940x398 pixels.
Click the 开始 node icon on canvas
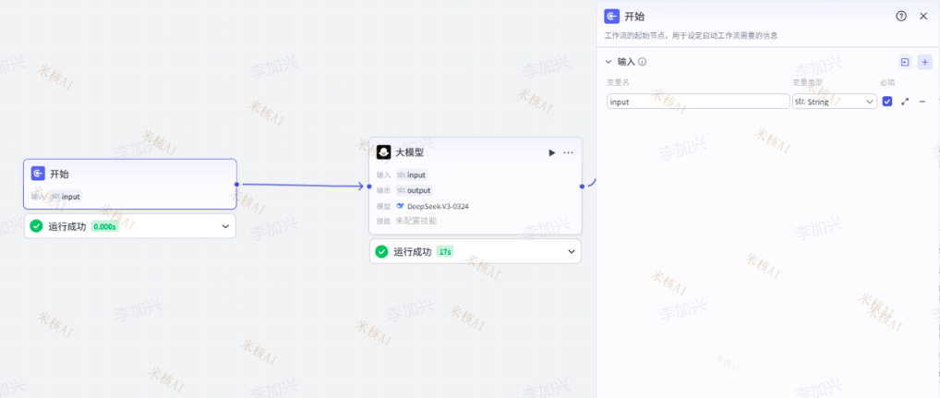(x=38, y=173)
